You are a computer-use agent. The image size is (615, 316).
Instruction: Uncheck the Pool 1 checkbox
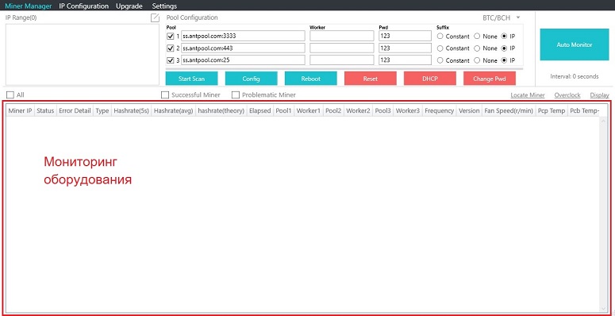tap(171, 36)
